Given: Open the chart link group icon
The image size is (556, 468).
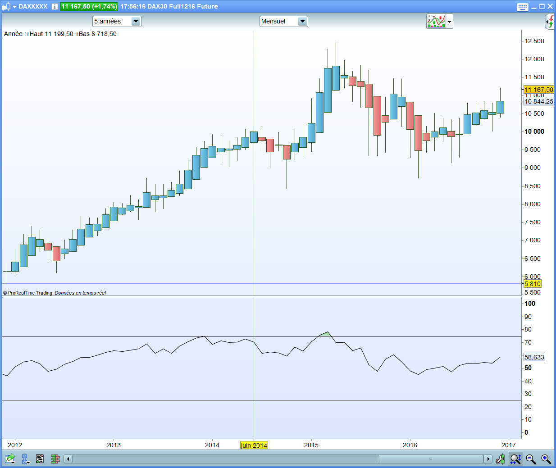Looking at the screenshot, I should coord(25,459).
